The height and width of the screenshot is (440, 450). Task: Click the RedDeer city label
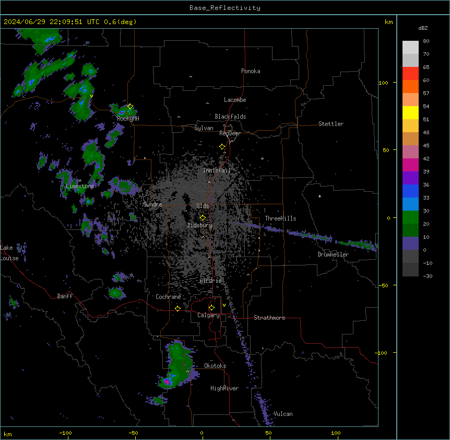tap(230, 133)
